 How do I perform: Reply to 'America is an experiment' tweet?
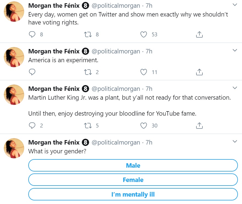click(32, 72)
